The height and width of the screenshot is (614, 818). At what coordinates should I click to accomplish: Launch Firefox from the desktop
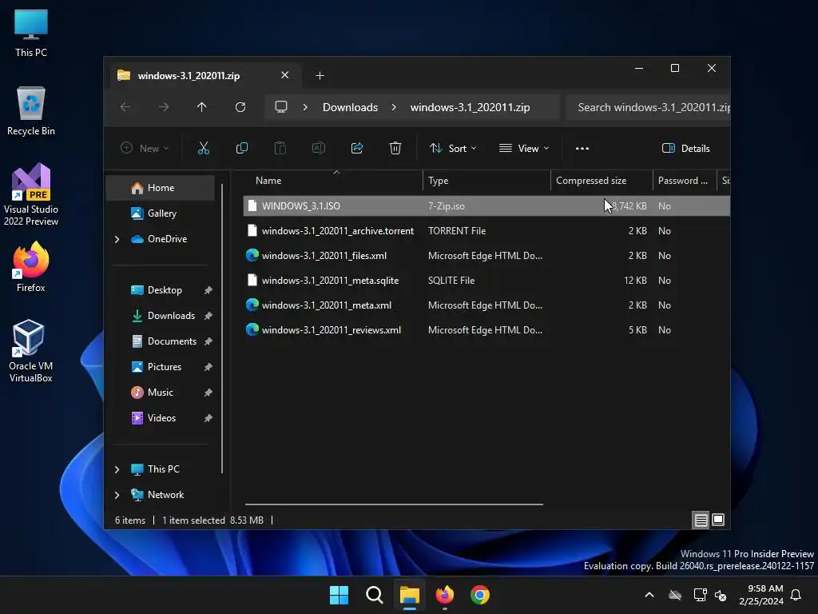[31, 267]
